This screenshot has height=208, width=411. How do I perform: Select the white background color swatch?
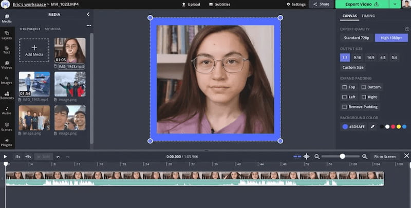click(387, 127)
